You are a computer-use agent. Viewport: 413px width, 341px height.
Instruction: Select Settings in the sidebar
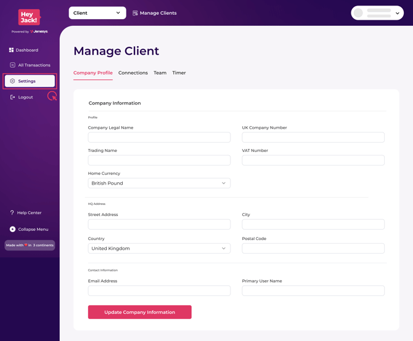coord(30,81)
